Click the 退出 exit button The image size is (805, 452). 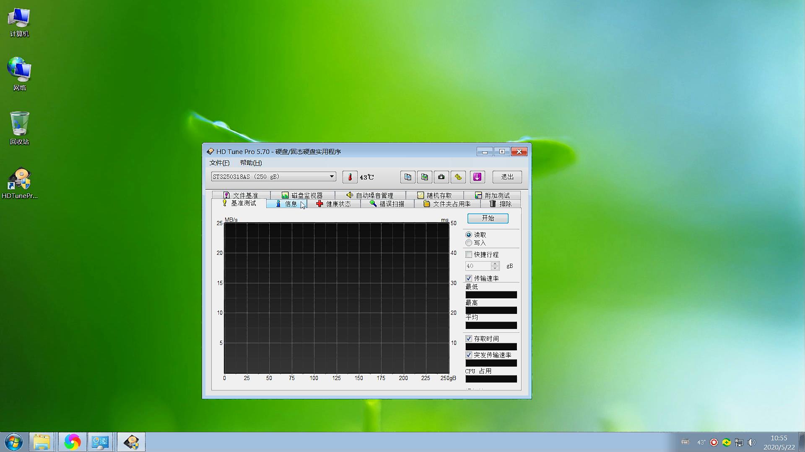click(507, 177)
